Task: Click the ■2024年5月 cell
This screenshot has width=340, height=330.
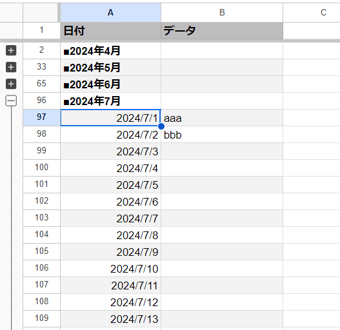Action: pos(110,68)
